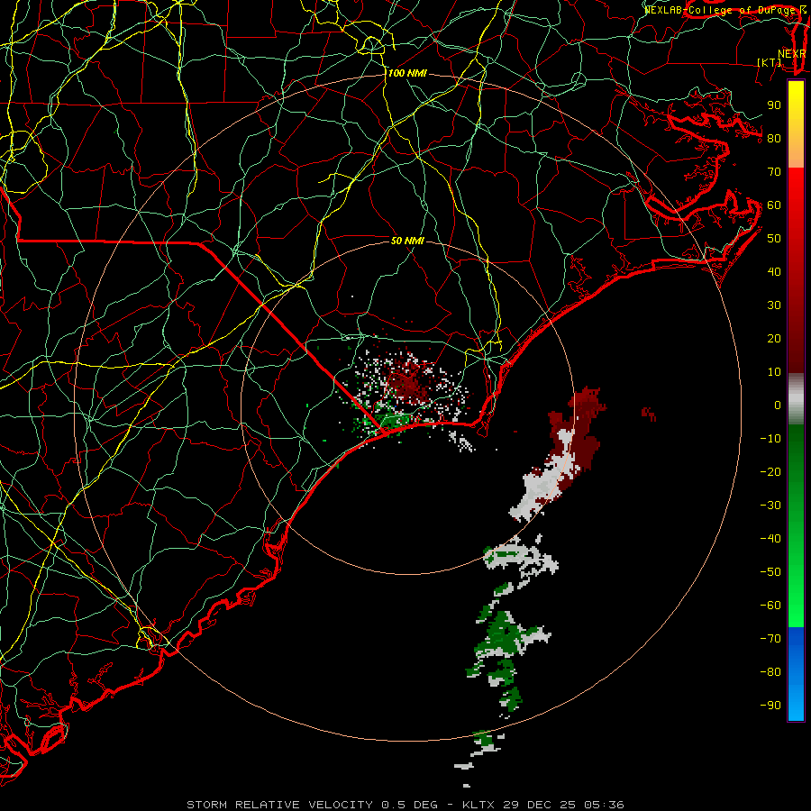Image resolution: width=811 pixels, height=811 pixels.
Task: Click the "100 NMI" range ring label
Action: (x=407, y=73)
